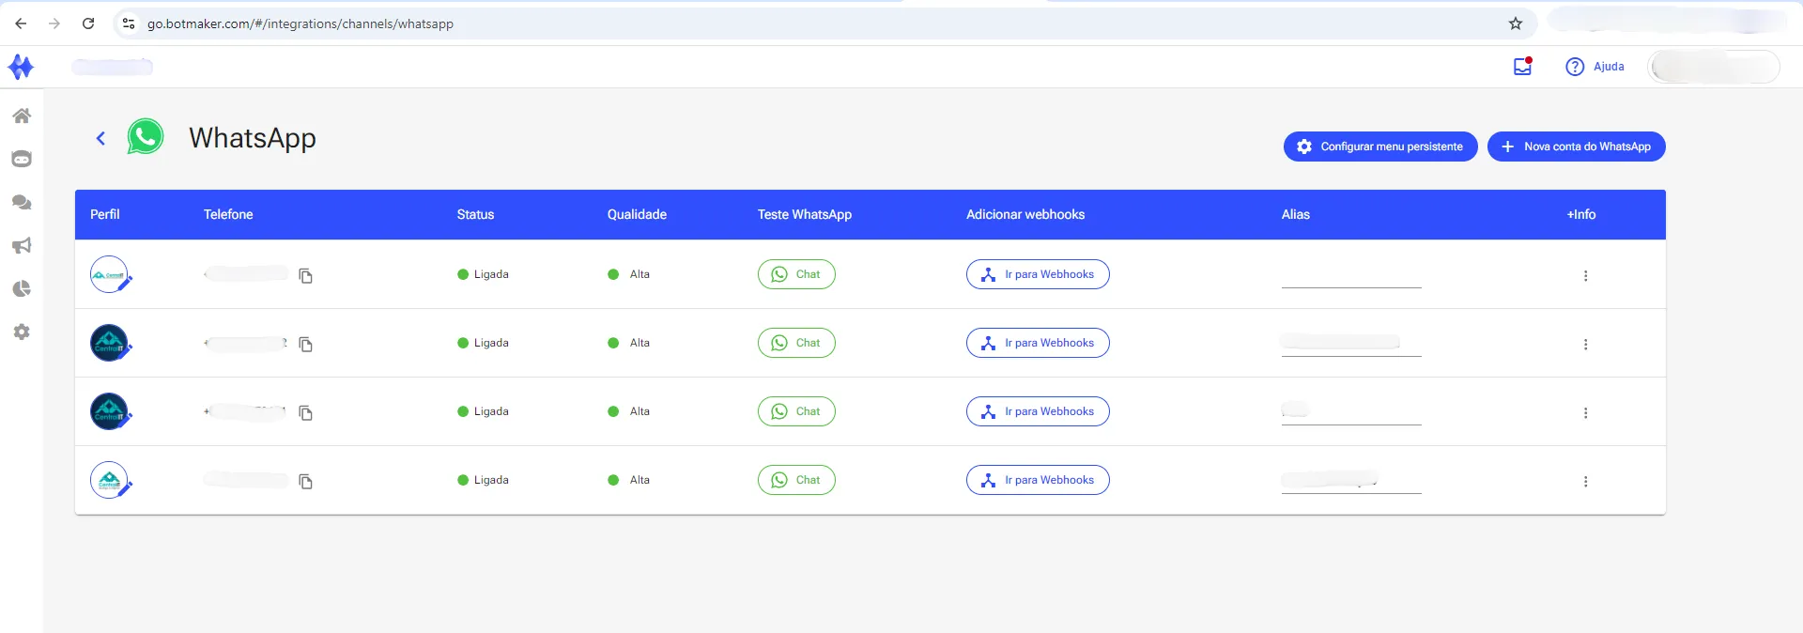Click the +Info column header
1803x633 pixels.
pyautogui.click(x=1581, y=214)
